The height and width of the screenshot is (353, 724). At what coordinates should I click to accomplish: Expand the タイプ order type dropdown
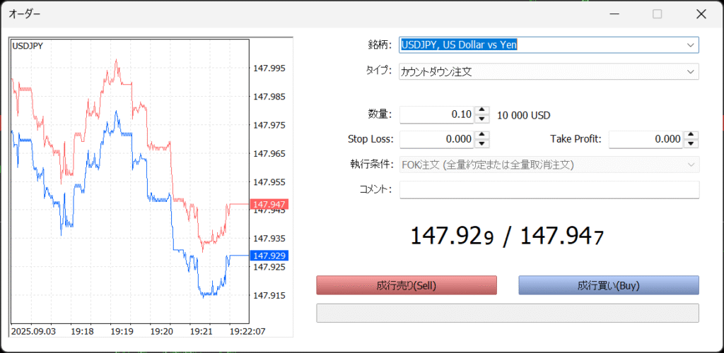coord(690,71)
